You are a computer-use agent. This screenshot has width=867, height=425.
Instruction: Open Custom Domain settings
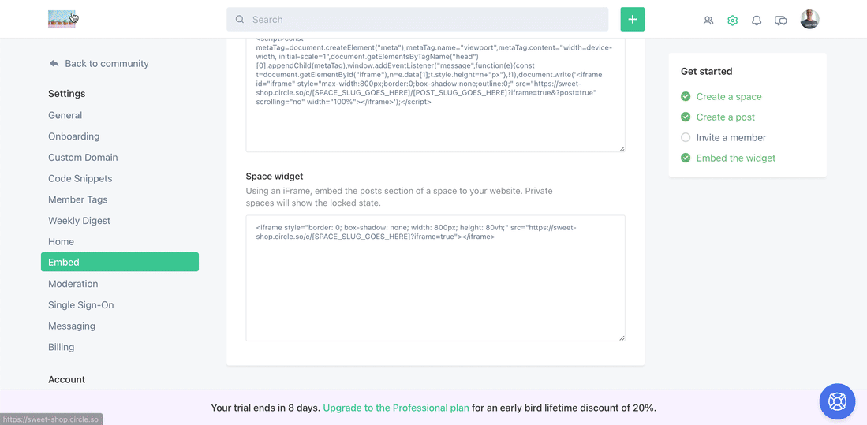(83, 158)
